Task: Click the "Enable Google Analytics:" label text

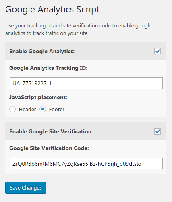Action: tap(42, 51)
